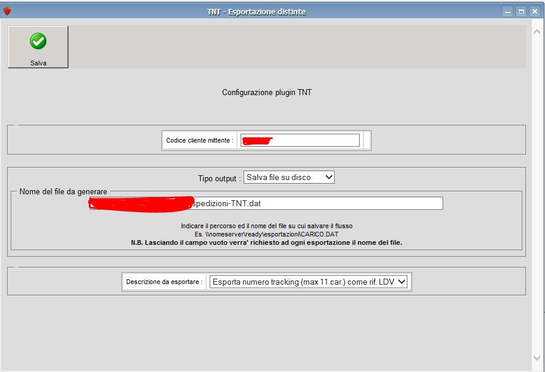
Task: Close the TNT Esportazione distinte window
Action: [x=535, y=11]
